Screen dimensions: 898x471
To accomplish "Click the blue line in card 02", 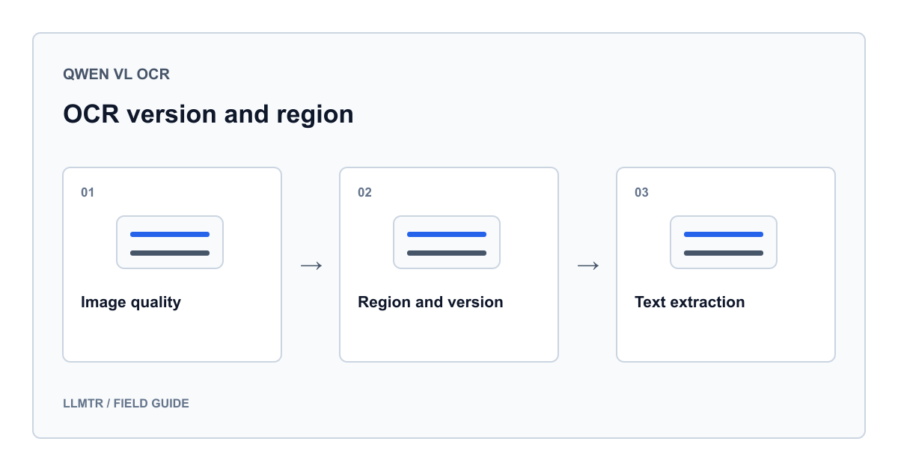I will coord(447,234).
